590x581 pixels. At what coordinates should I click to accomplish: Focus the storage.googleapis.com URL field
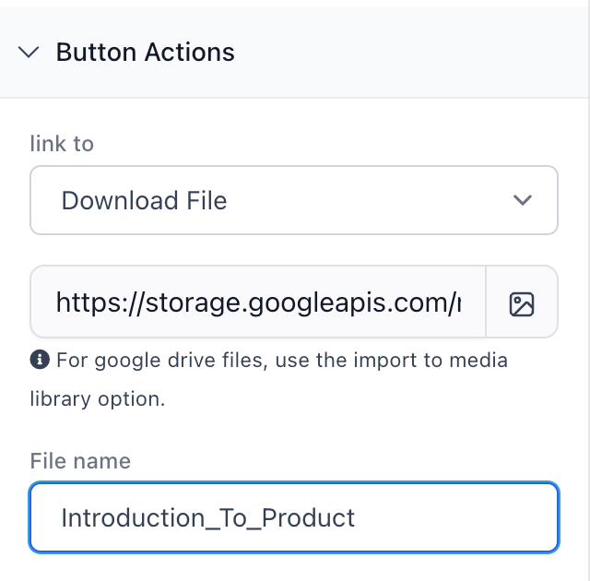click(x=258, y=302)
